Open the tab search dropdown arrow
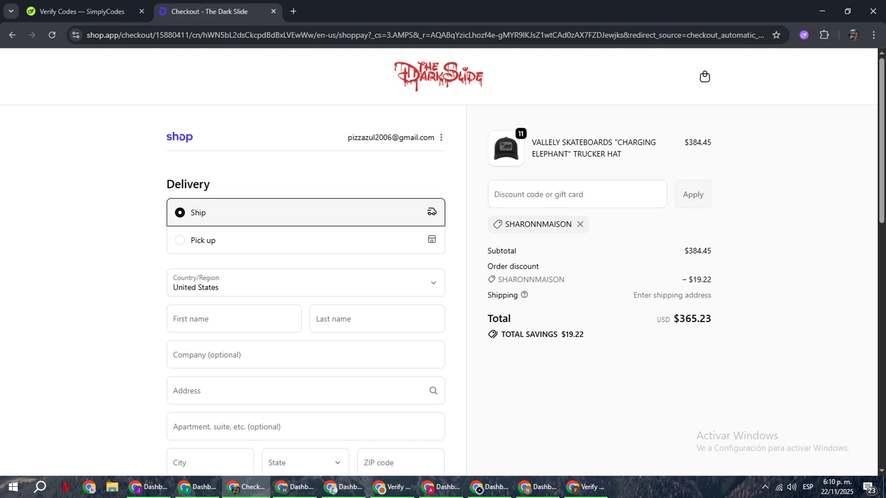The image size is (886, 498). [x=11, y=11]
